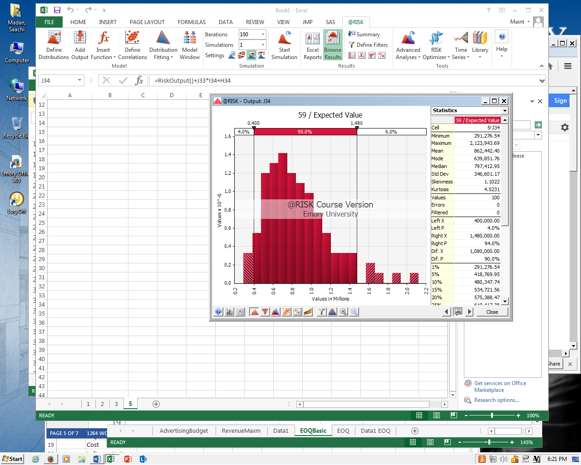Switch to the HOME ribbon tab
The image size is (581, 465).
point(78,22)
